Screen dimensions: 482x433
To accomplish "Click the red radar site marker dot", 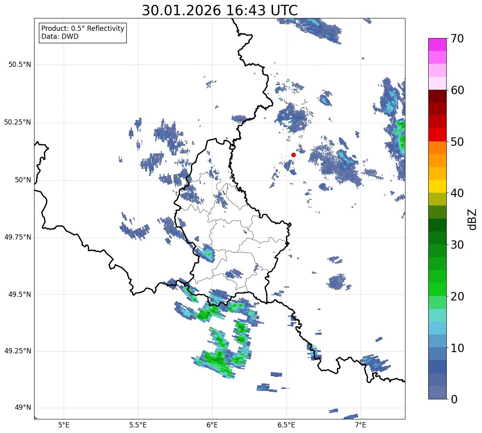I will 294,155.
